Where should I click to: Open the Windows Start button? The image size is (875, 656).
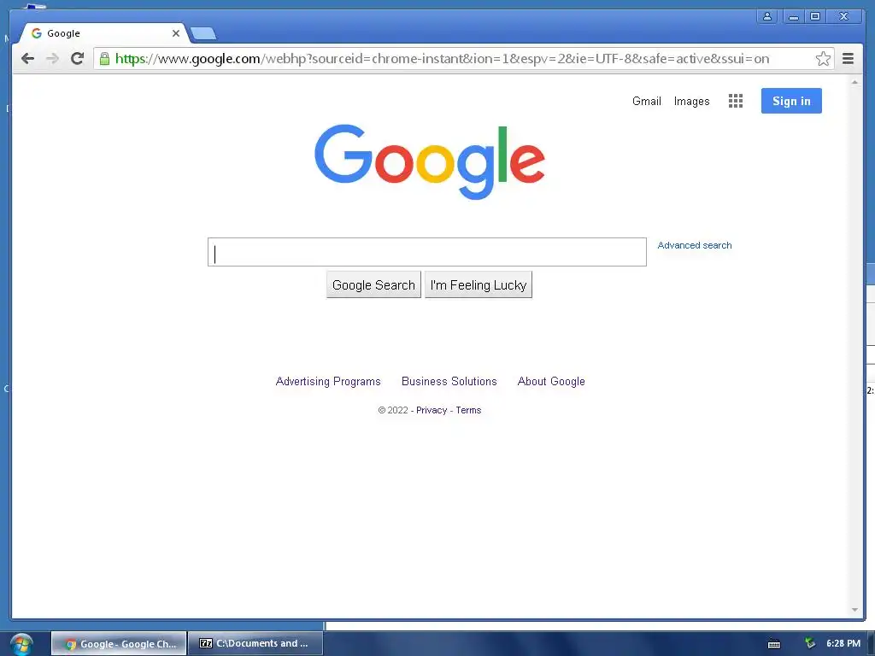coord(21,644)
